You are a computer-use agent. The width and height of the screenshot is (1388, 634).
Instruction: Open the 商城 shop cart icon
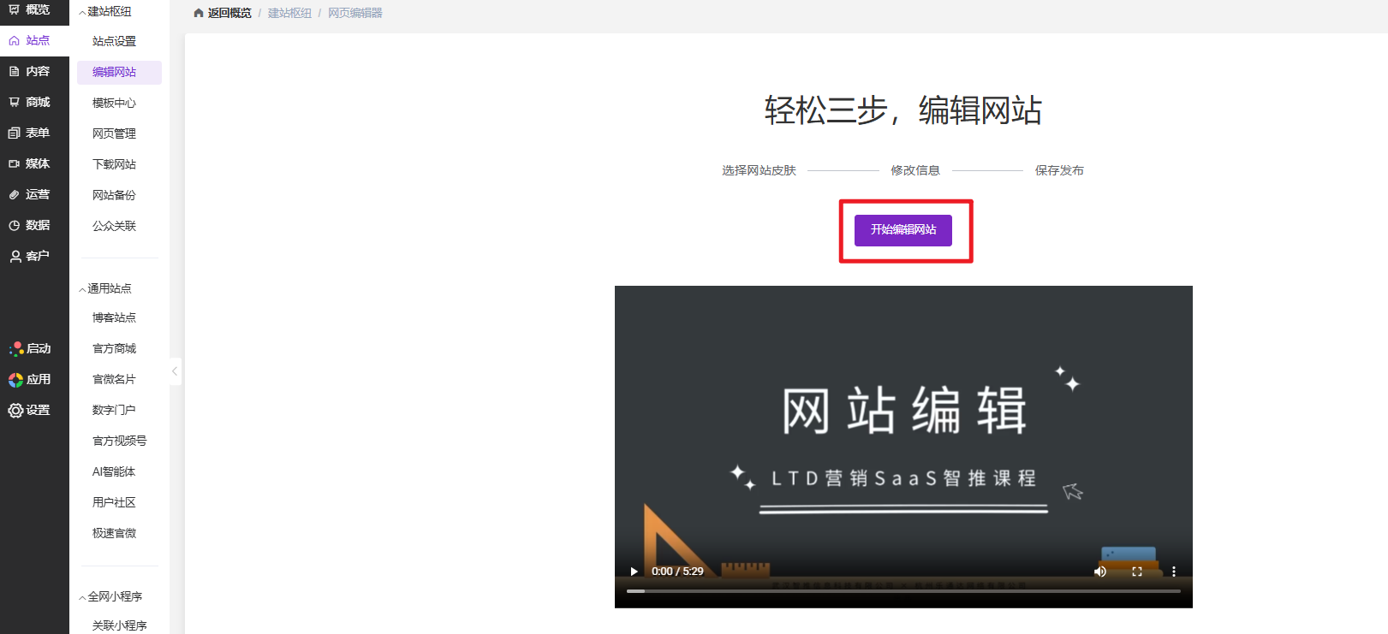[x=15, y=103]
